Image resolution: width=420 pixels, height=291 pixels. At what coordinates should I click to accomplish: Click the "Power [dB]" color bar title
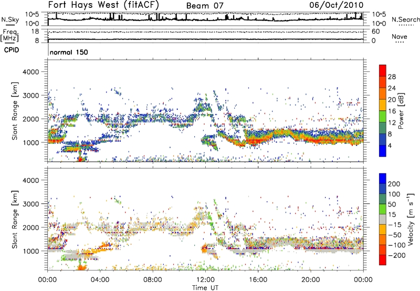click(x=401, y=111)
